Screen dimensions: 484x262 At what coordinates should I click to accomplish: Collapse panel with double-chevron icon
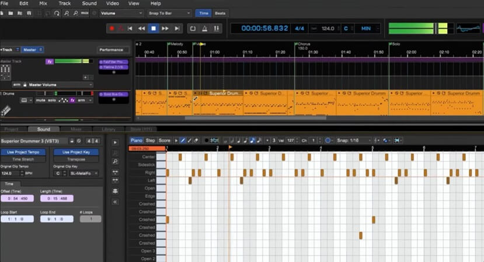point(115,202)
